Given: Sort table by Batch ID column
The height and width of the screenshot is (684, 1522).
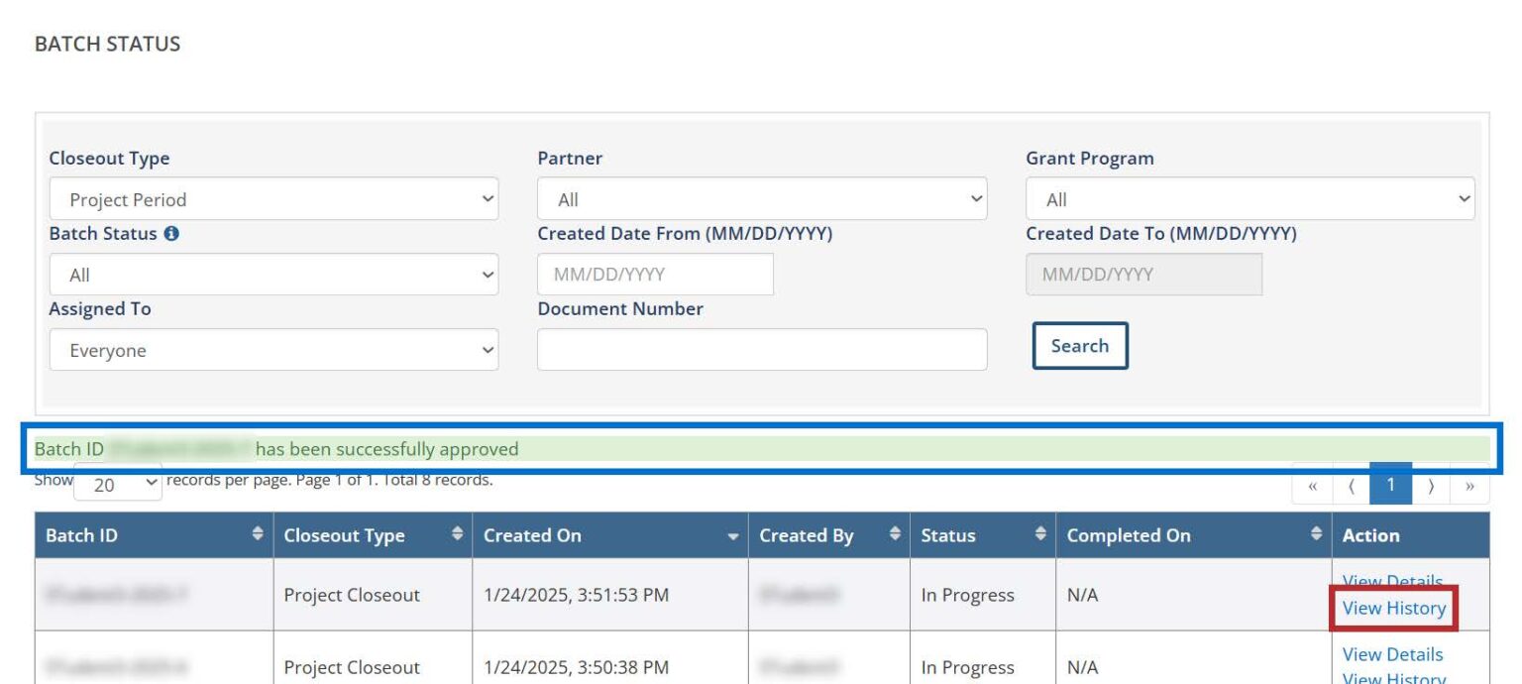Looking at the screenshot, I should point(258,535).
